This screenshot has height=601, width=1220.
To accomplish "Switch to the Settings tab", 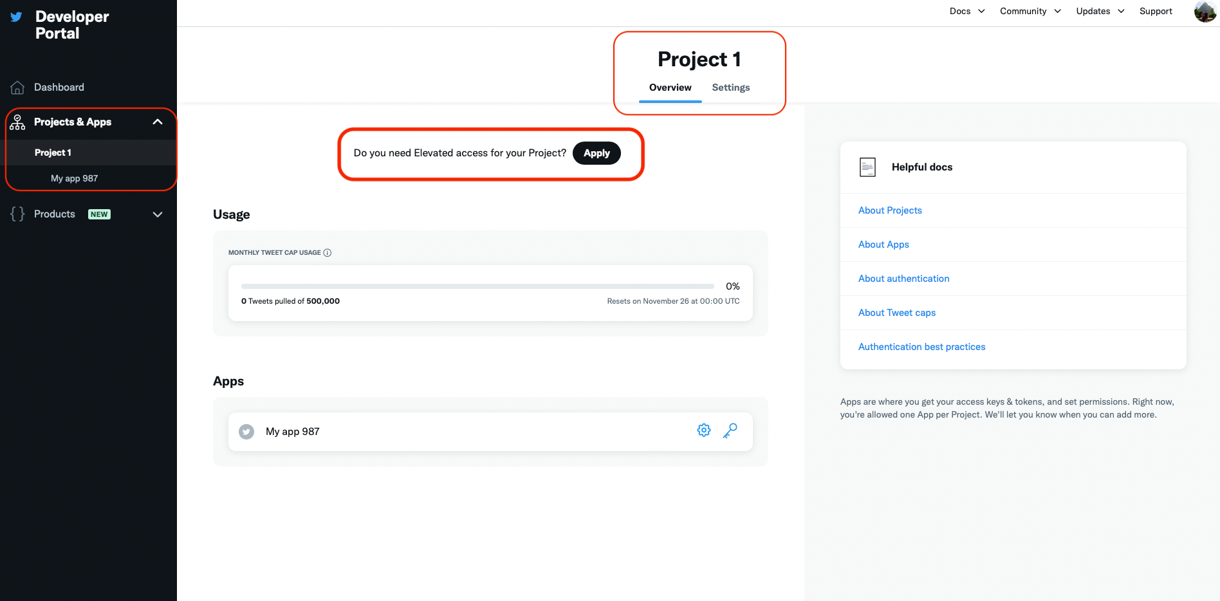I will click(731, 88).
